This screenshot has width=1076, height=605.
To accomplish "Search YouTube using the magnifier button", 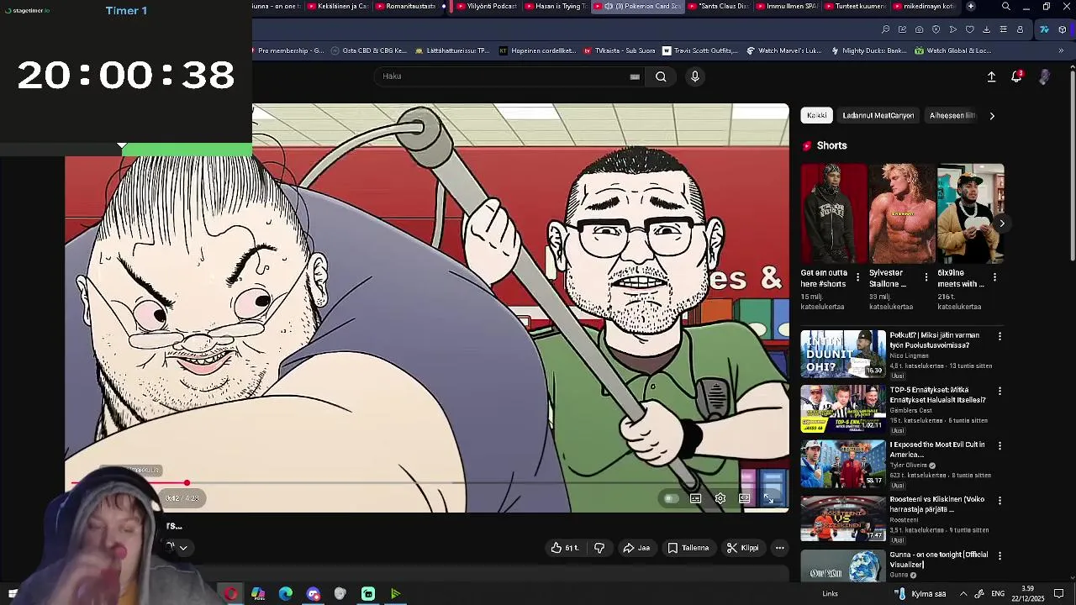I will coord(661,76).
